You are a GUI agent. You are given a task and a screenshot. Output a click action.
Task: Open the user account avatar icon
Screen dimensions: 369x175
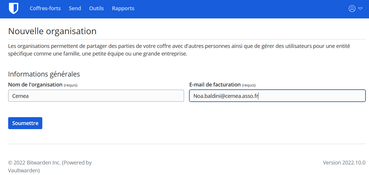point(352,9)
